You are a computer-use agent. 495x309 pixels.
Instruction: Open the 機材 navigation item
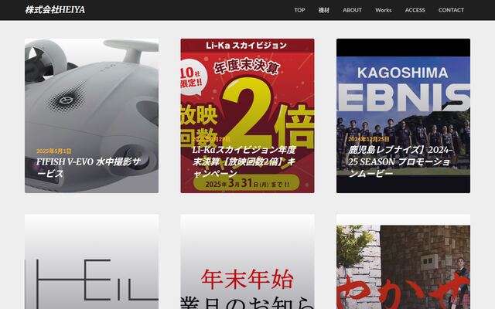tap(323, 10)
